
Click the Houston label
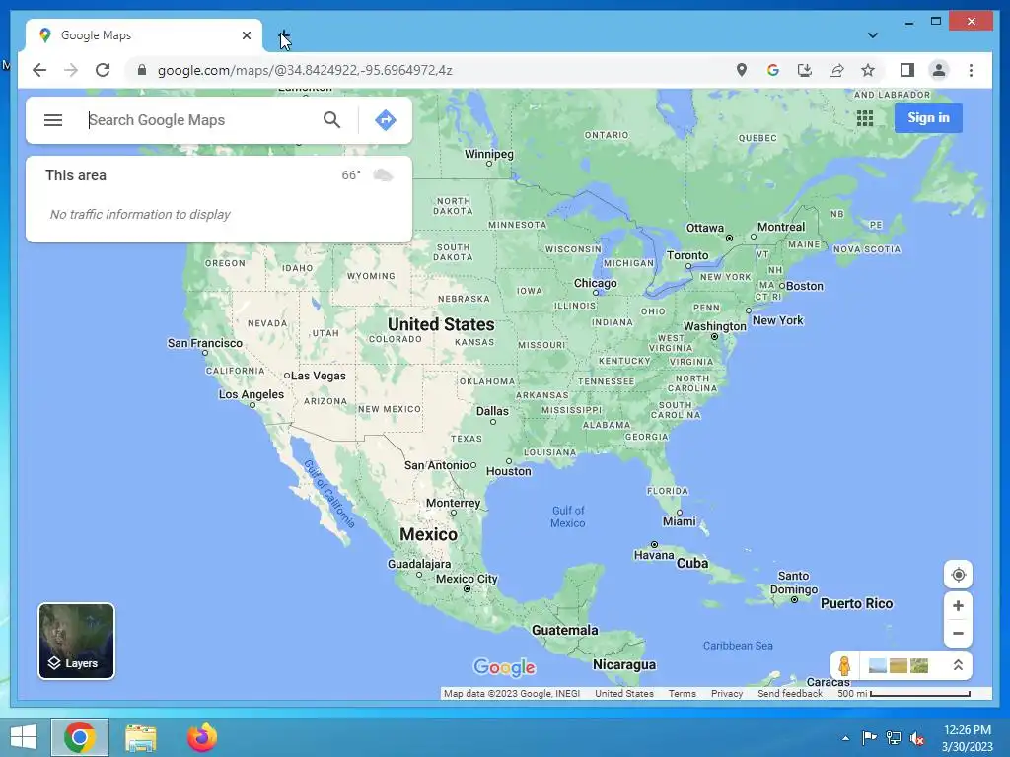[x=508, y=471]
